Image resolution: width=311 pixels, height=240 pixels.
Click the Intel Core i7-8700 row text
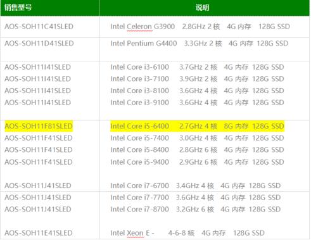tap(195, 210)
